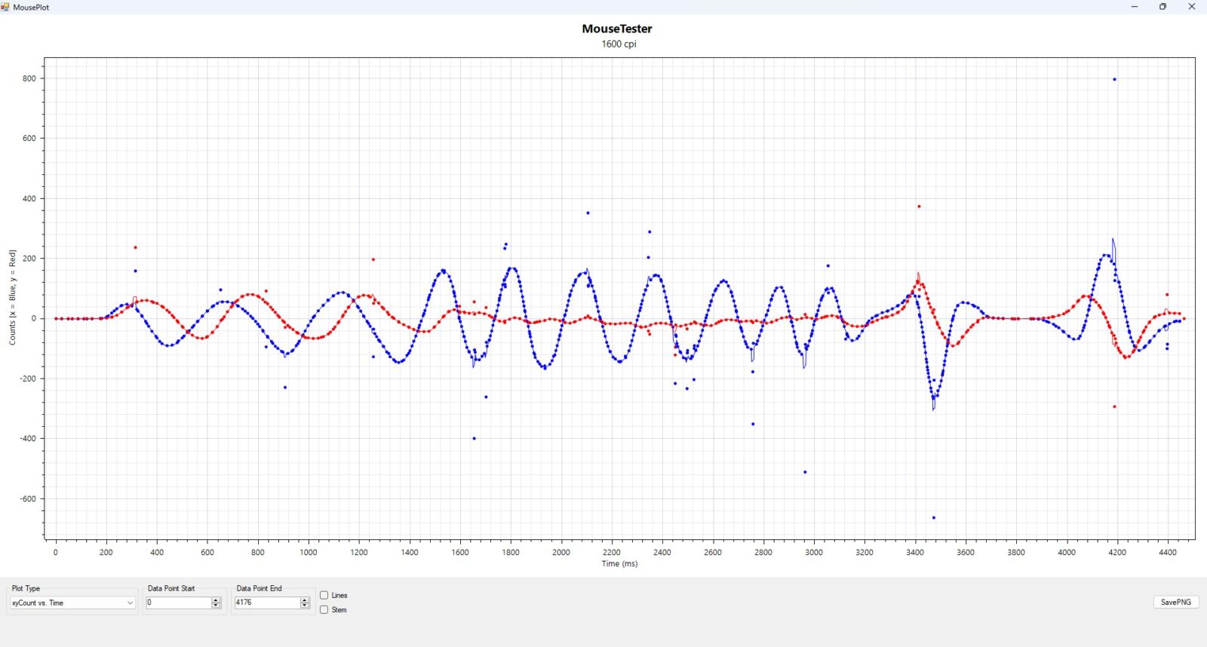Click the lowest blue outlier point near -660
Image resolution: width=1207 pixels, height=647 pixels.
[x=934, y=517]
